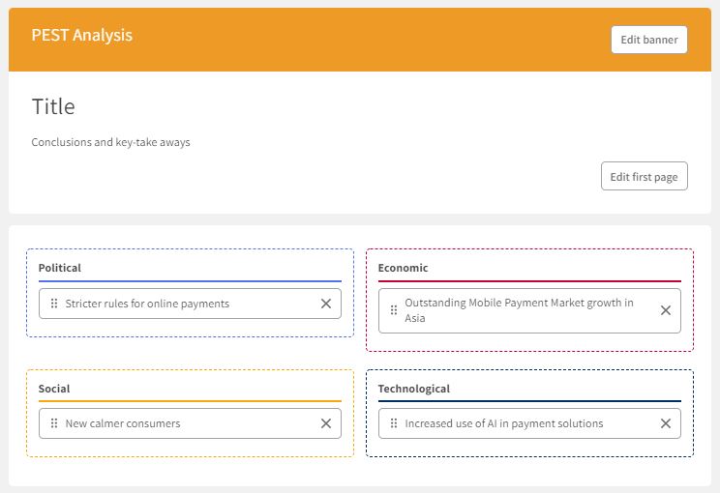The image size is (720, 493).
Task: Click the Edit first page button
Action: 644,177
